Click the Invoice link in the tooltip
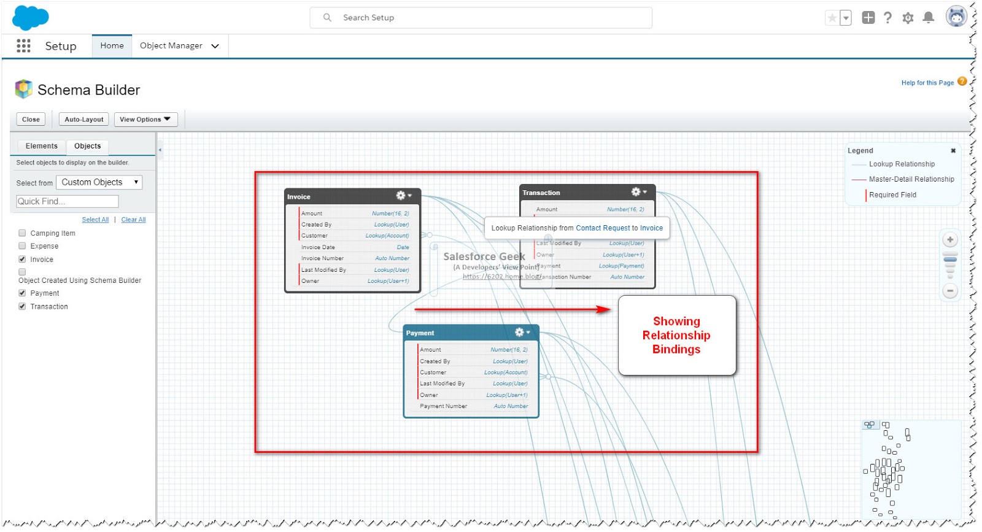 click(651, 228)
